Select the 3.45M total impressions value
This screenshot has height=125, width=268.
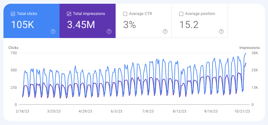tap(81, 25)
